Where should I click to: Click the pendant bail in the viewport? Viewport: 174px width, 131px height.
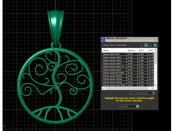pos(55,28)
